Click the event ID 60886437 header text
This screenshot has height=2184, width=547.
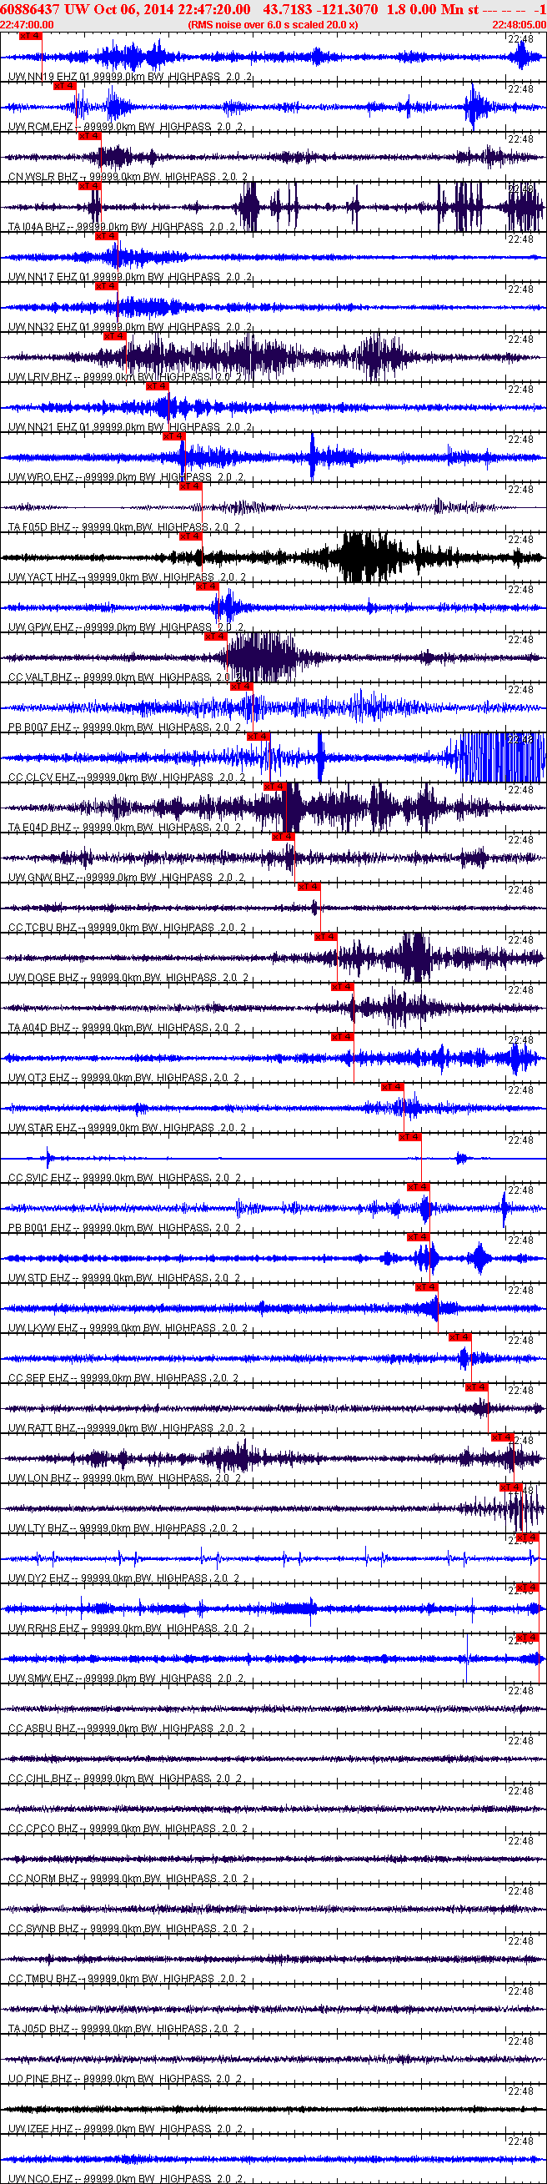(30, 8)
